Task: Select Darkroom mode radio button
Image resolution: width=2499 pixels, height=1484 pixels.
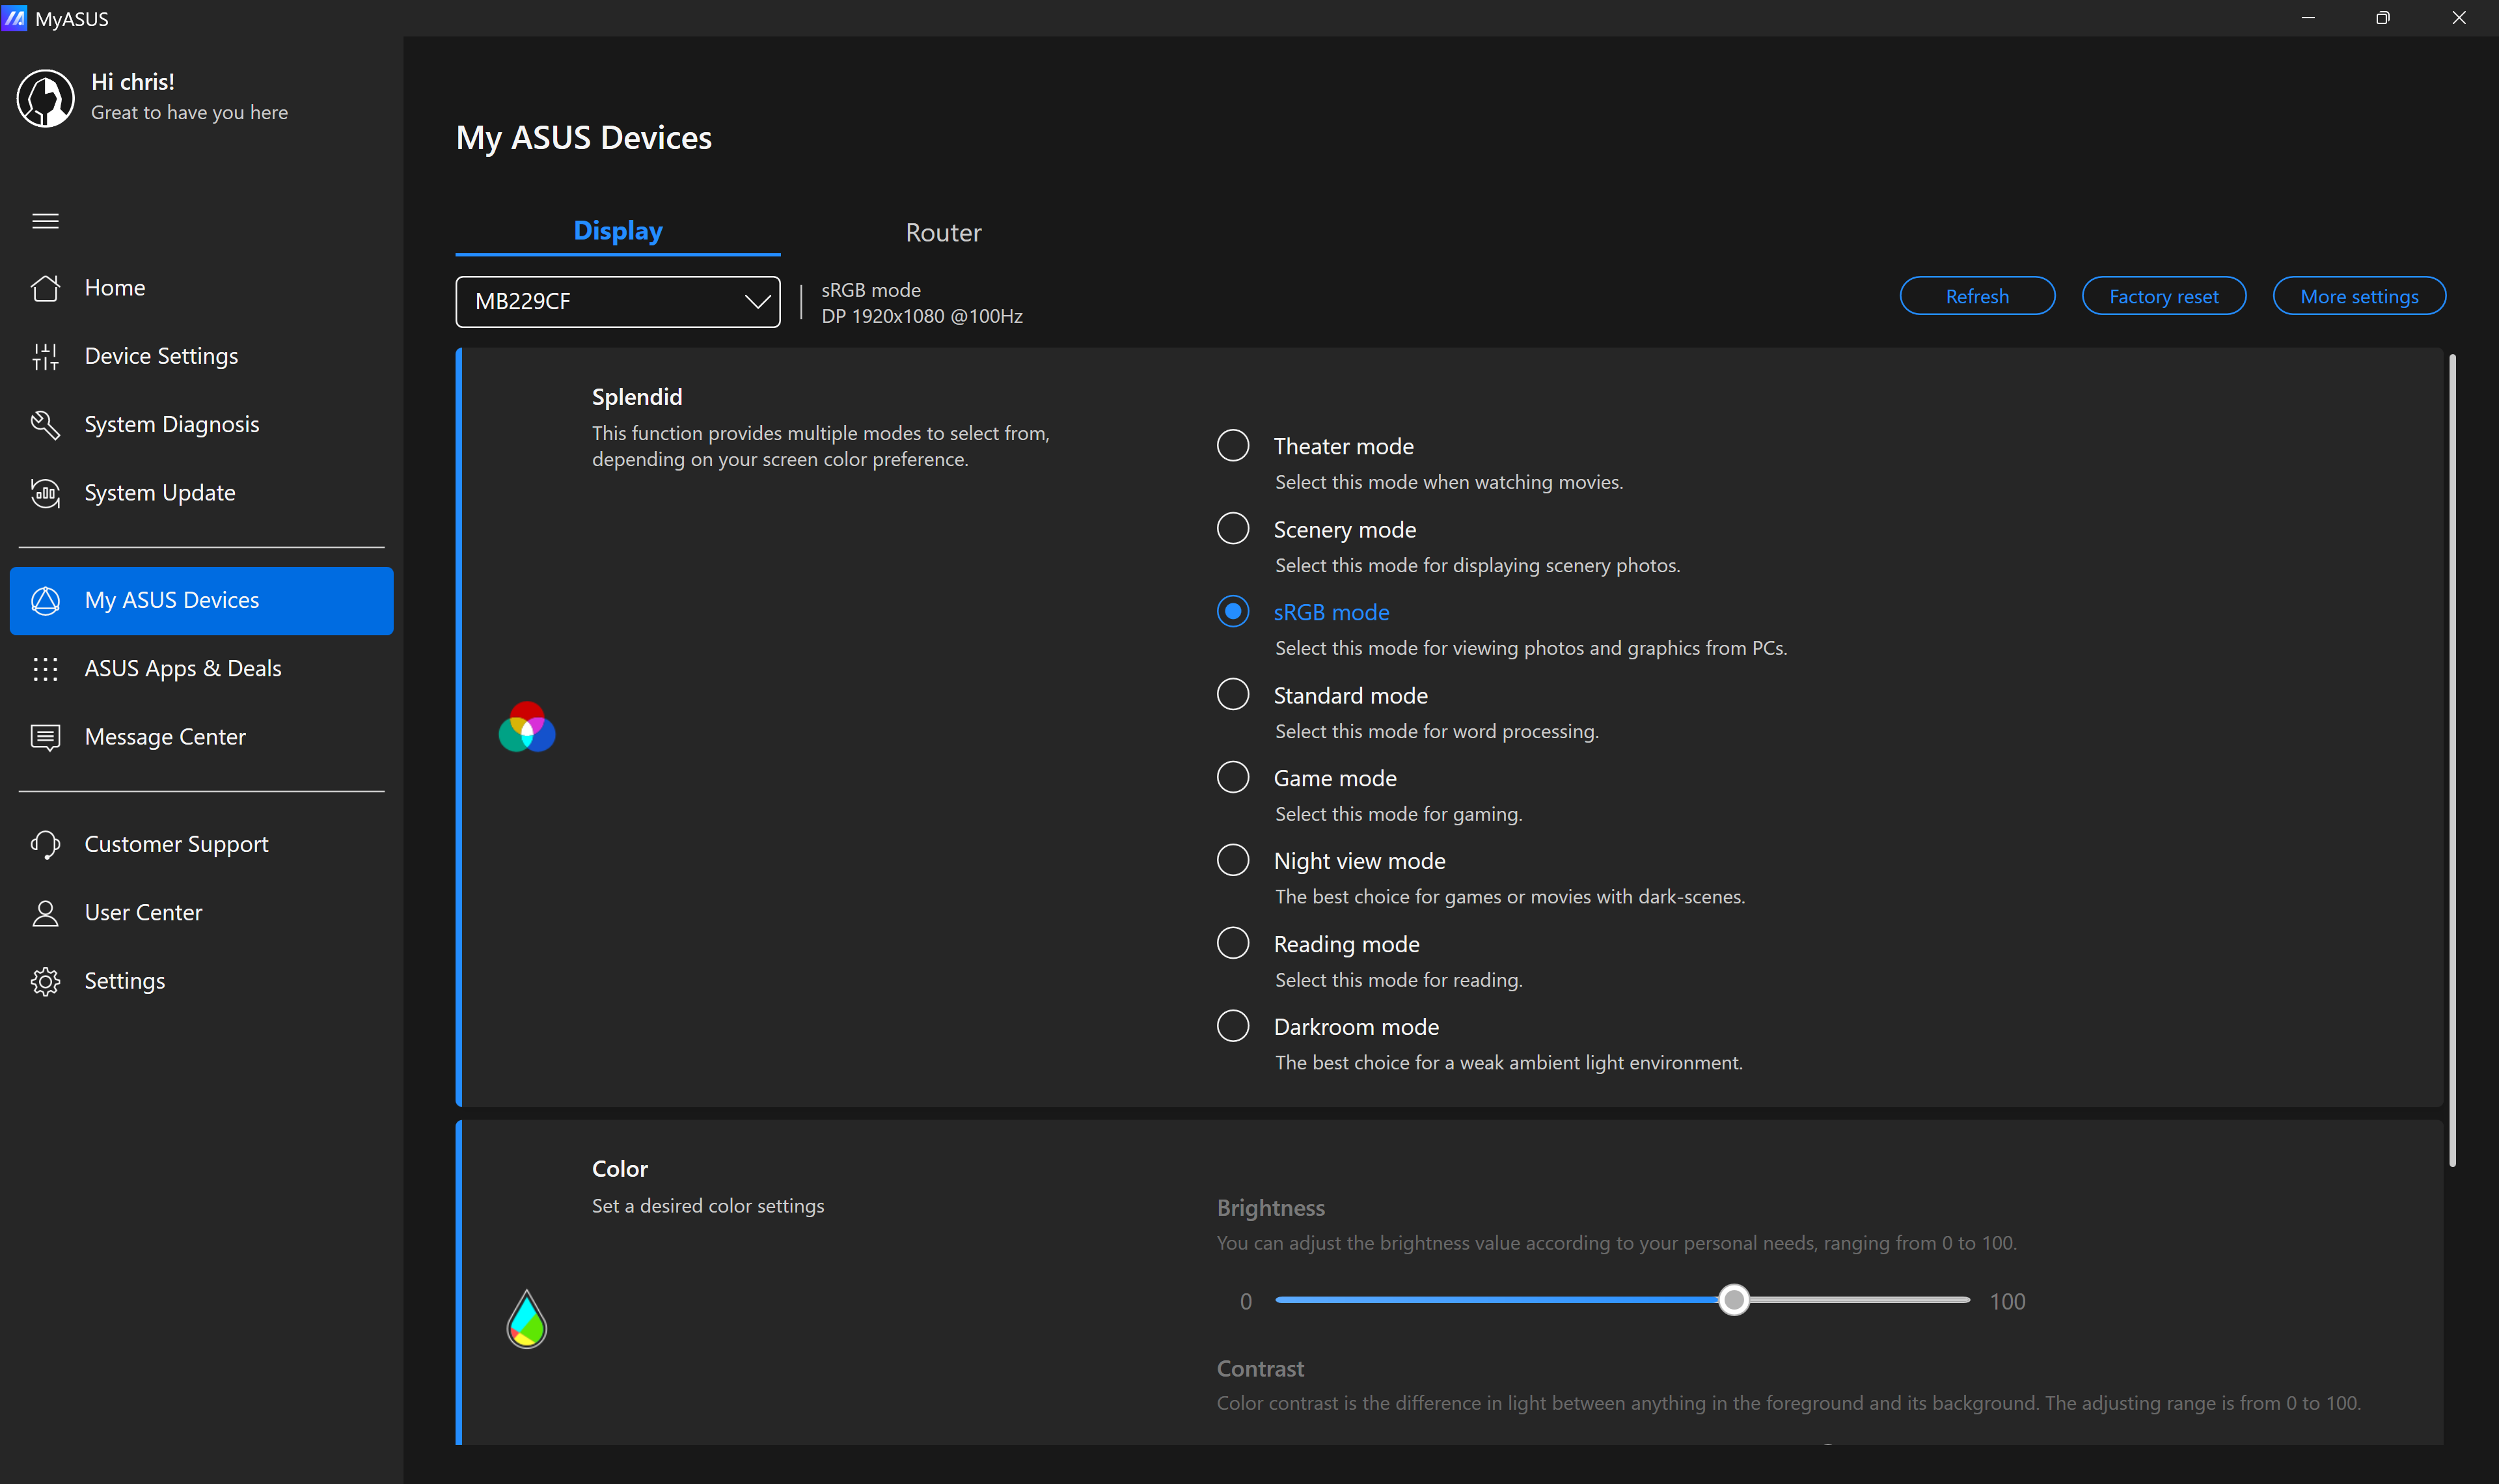Action: [1233, 1026]
